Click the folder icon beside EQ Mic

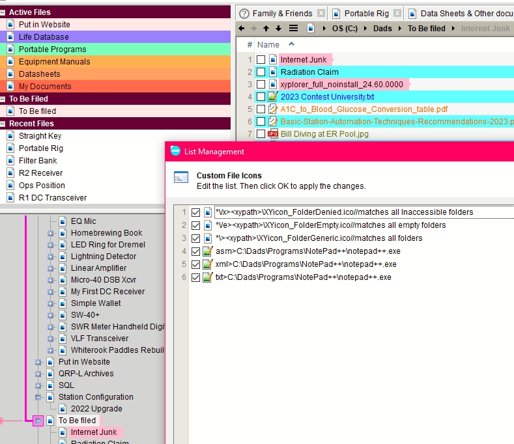(x=63, y=221)
